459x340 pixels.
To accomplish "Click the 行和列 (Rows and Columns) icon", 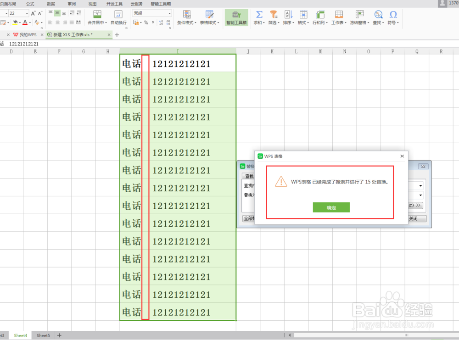I will click(320, 14).
